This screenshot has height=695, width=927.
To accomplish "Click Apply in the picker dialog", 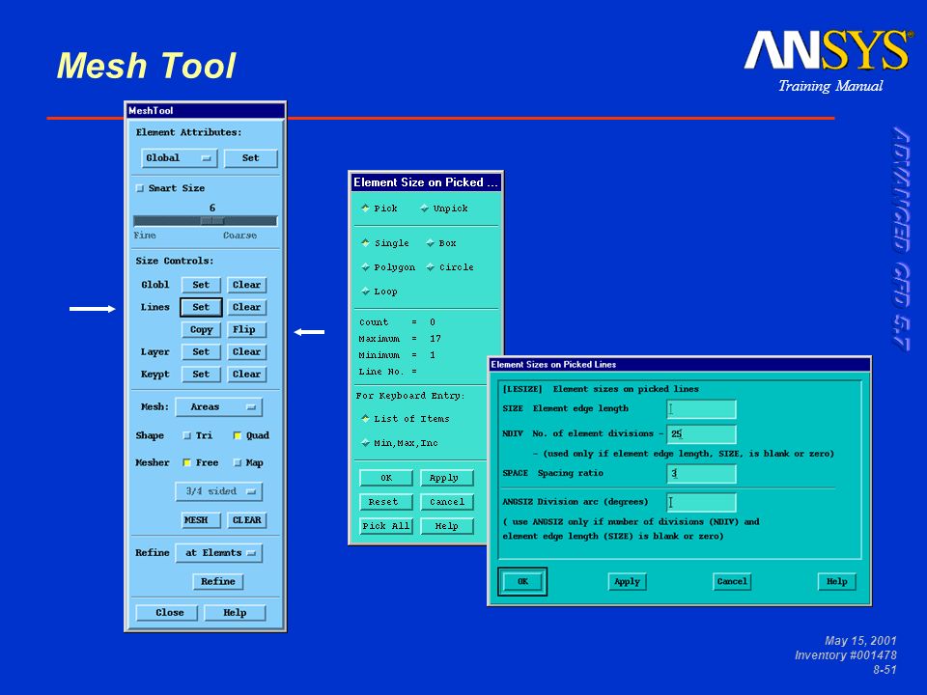I will tap(447, 478).
